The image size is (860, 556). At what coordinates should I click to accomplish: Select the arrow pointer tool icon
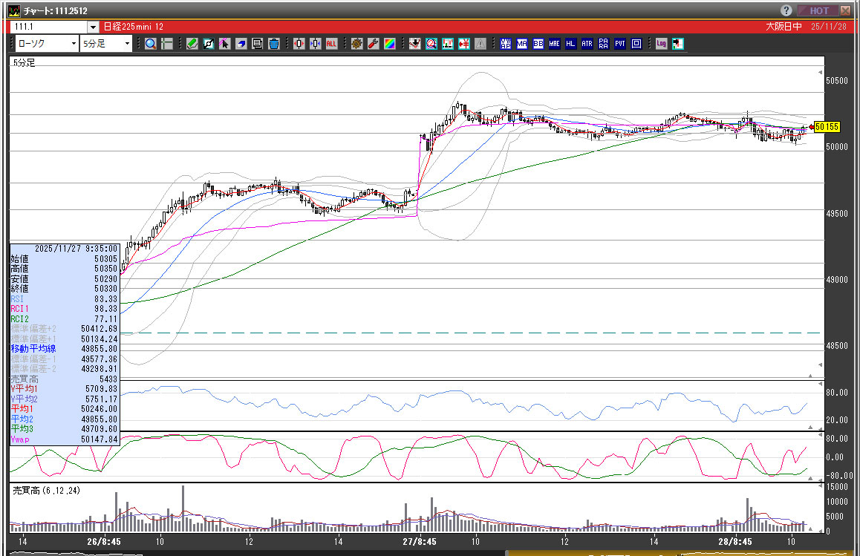click(224, 44)
